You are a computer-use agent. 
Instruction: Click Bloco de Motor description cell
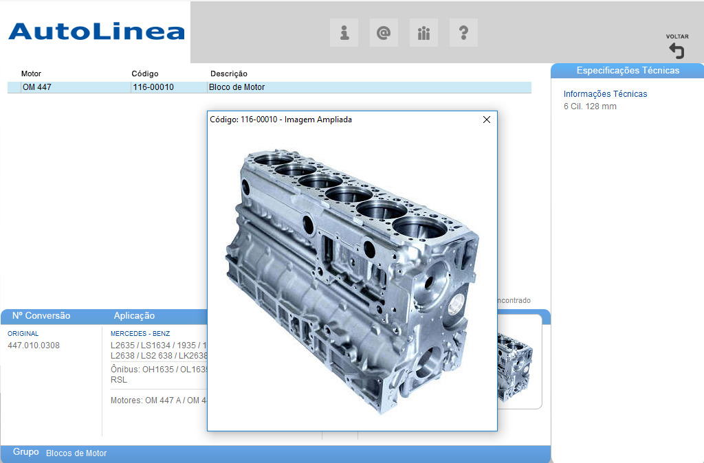(x=236, y=87)
